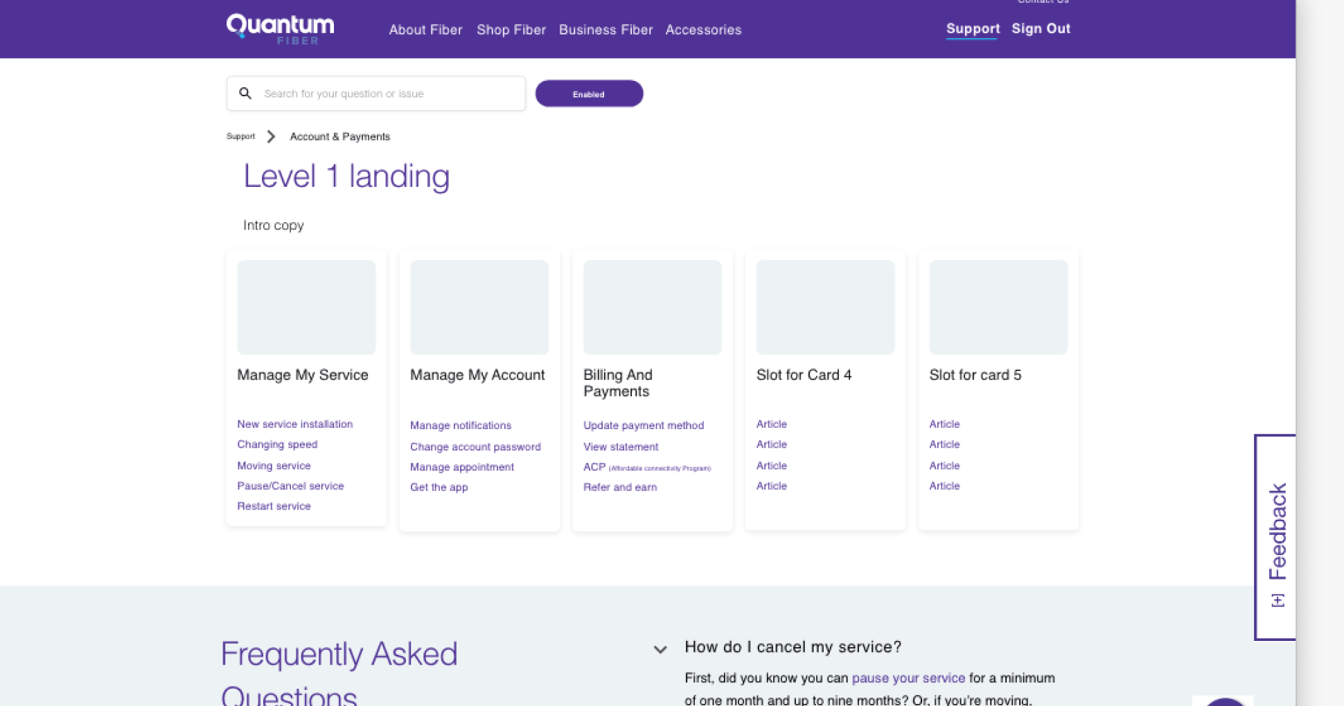Image resolution: width=1344 pixels, height=706 pixels.
Task: Click Account & Payments breadcrumb
Action: coord(339,136)
